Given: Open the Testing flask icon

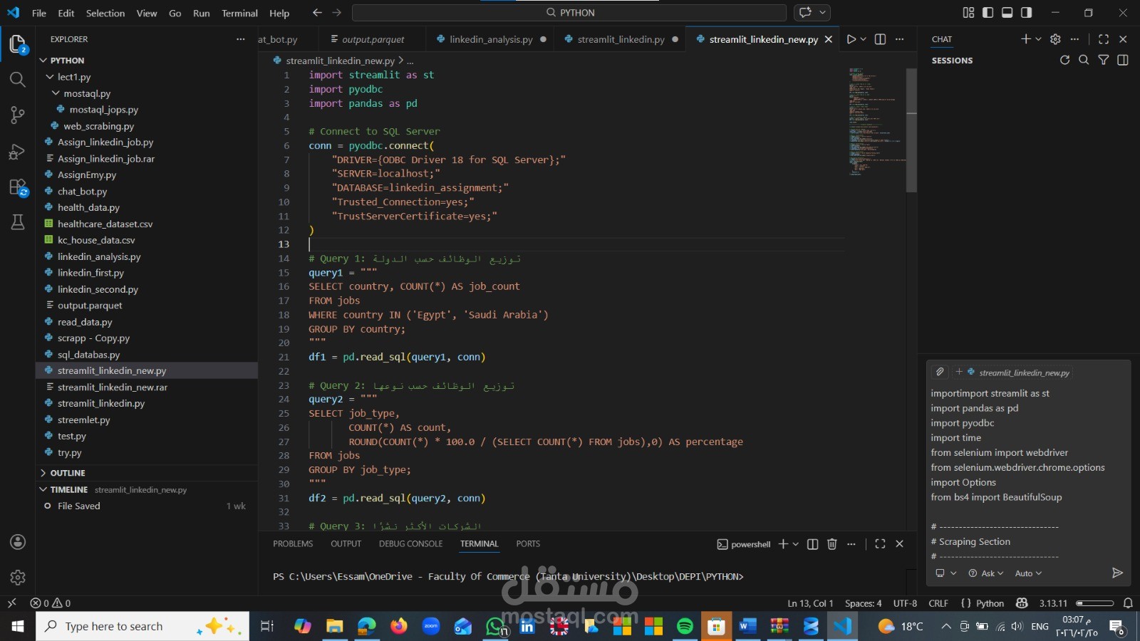Looking at the screenshot, I should click(18, 222).
